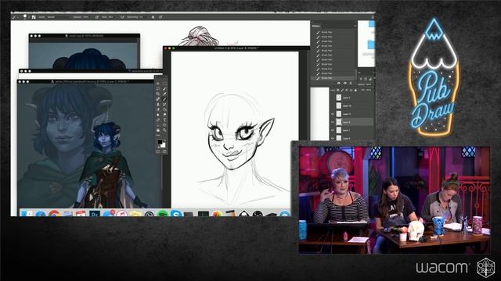501x281 pixels.
Task: Select the Zoom magnifier tool
Action: (164, 130)
